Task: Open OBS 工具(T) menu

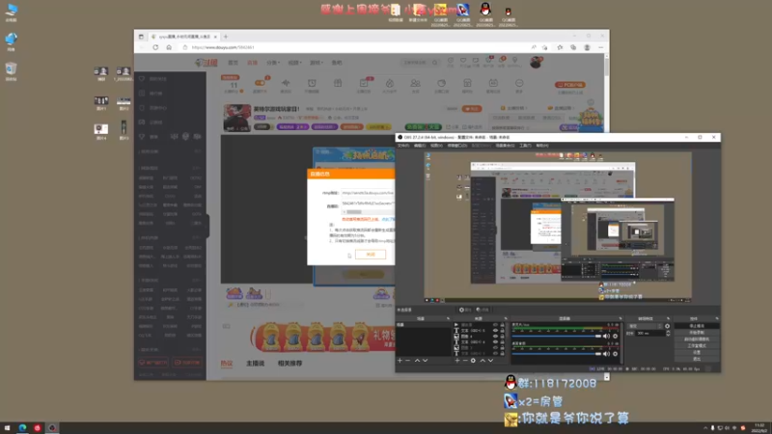Action: point(525,146)
